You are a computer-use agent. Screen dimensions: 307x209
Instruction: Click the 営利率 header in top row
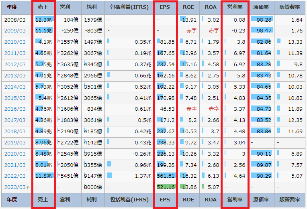click(235, 7)
